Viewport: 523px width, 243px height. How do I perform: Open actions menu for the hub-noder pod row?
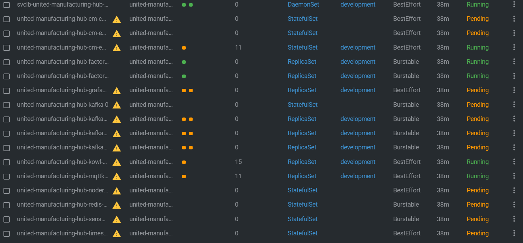click(x=514, y=190)
